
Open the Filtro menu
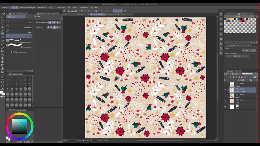[x=75, y=7]
